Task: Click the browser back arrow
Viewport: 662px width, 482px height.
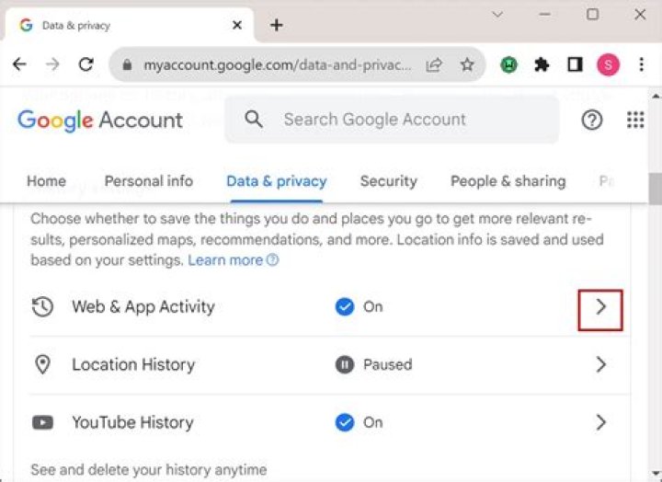Action: [20, 65]
